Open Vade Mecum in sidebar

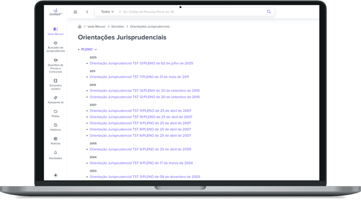tap(55, 31)
